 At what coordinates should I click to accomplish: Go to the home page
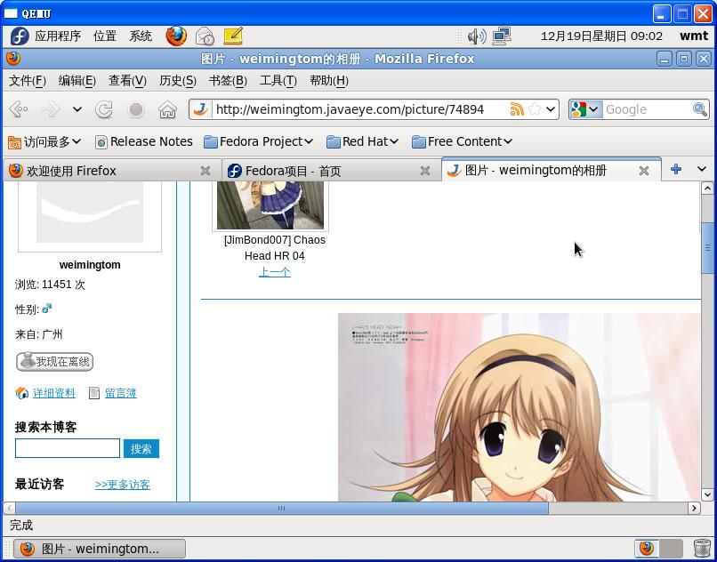[x=167, y=109]
